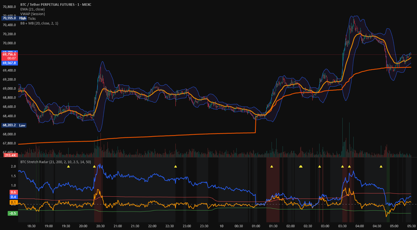Click the 69,400.0 price axis label

[x=9, y=70]
